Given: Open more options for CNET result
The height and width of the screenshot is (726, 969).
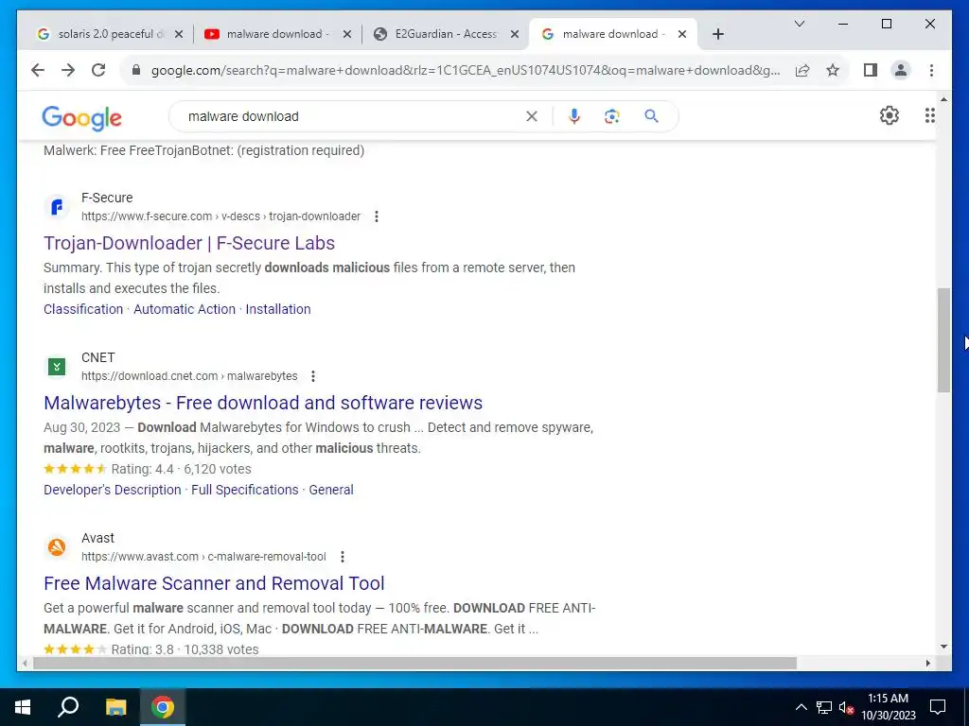Looking at the screenshot, I should coord(313,376).
